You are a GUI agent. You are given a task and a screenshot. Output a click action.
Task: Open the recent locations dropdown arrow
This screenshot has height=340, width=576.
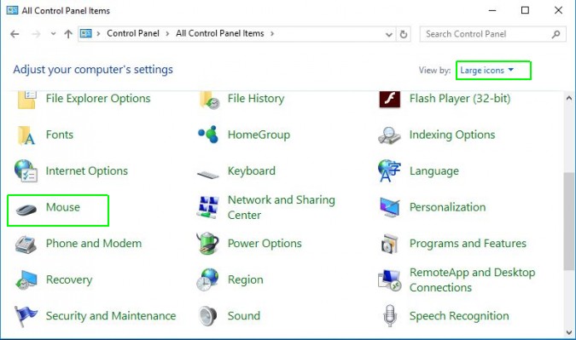coord(53,34)
